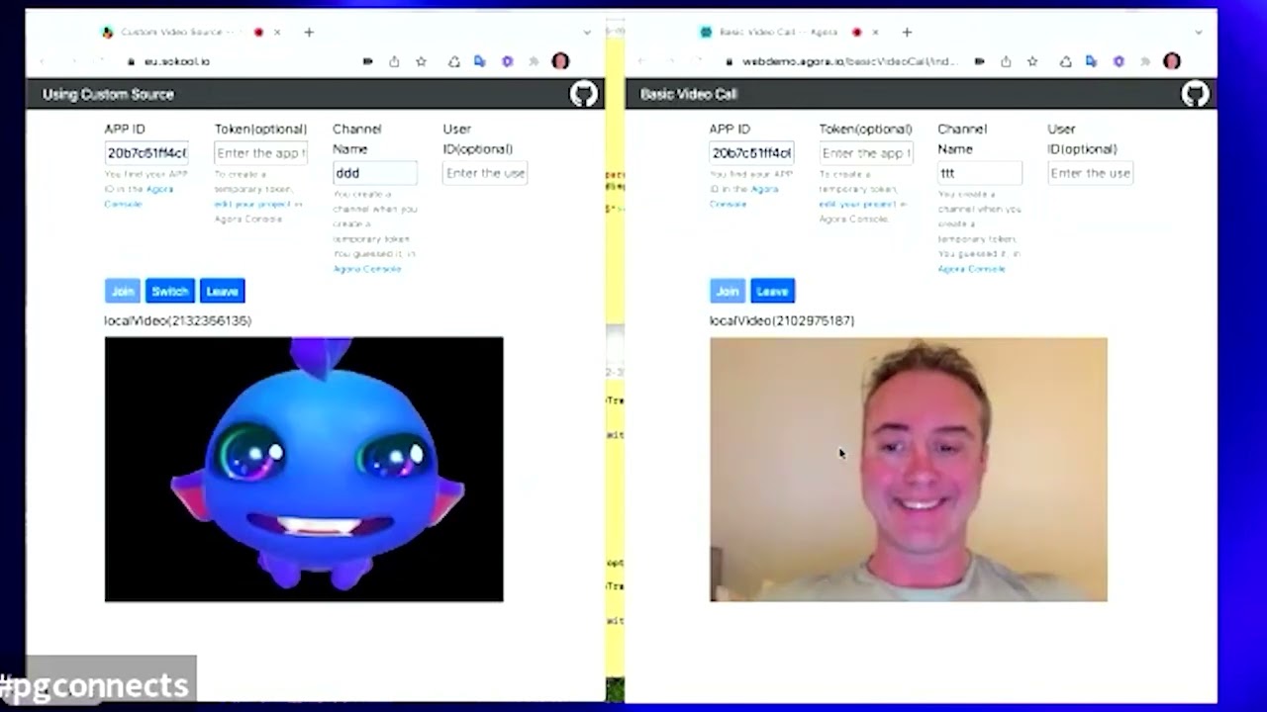Click the 'Using Custom Source' header title
This screenshot has height=712, width=1267.
click(108, 94)
